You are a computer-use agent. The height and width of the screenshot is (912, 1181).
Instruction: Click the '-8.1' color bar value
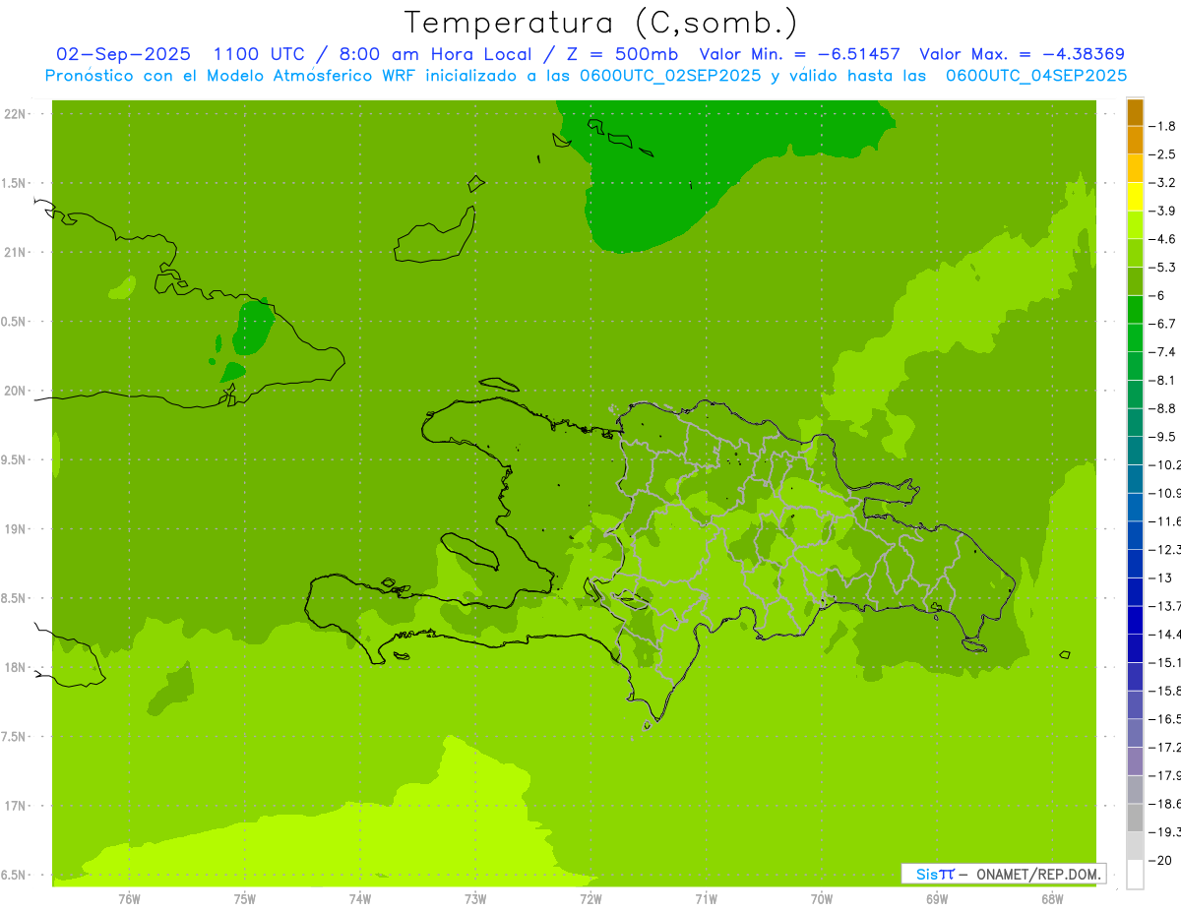click(x=1163, y=380)
